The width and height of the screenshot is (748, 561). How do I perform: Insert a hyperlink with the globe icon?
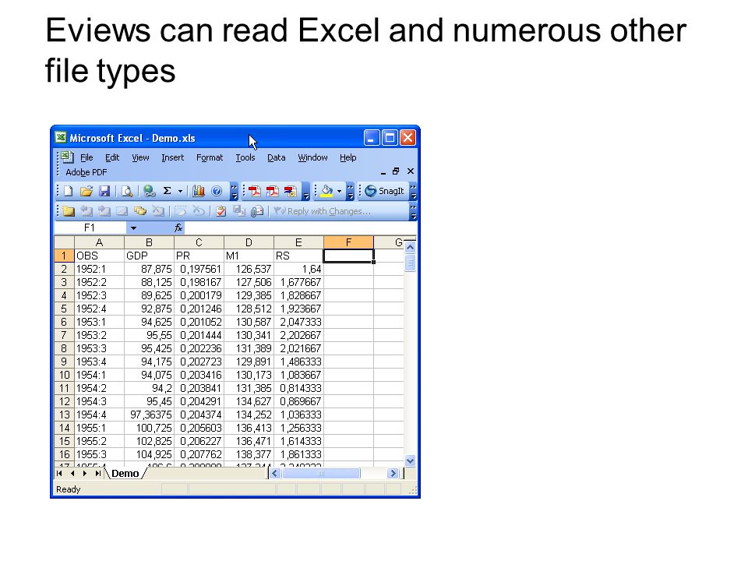[150, 192]
